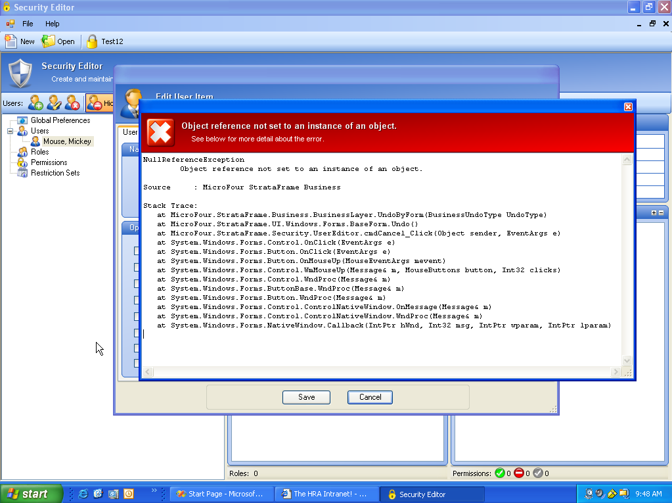
Task: Click the Add User icon
Action: pyautogui.click(x=35, y=103)
